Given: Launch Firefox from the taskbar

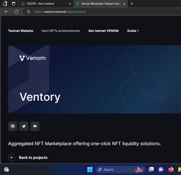Looking at the screenshot, I should click(x=171, y=170).
